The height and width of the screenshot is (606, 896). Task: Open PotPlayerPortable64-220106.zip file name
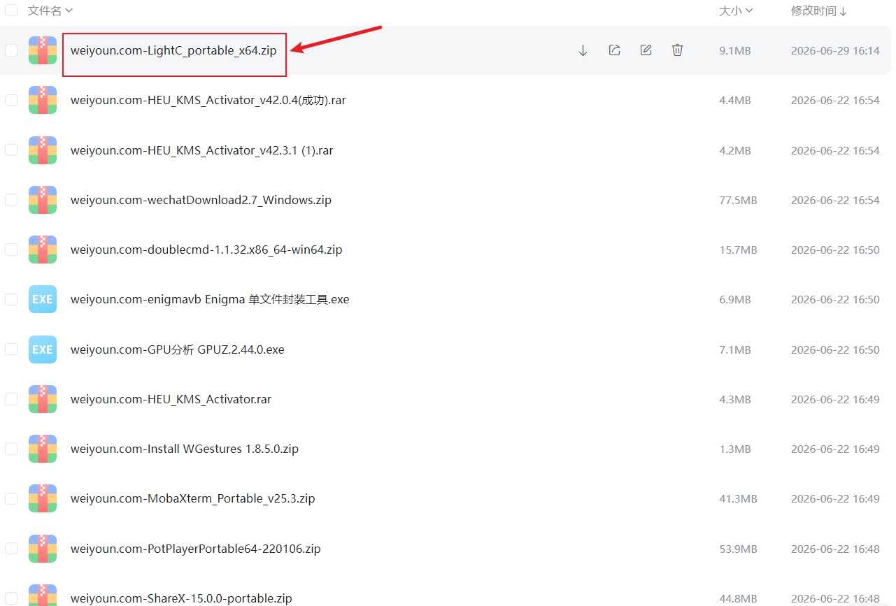[x=196, y=549]
